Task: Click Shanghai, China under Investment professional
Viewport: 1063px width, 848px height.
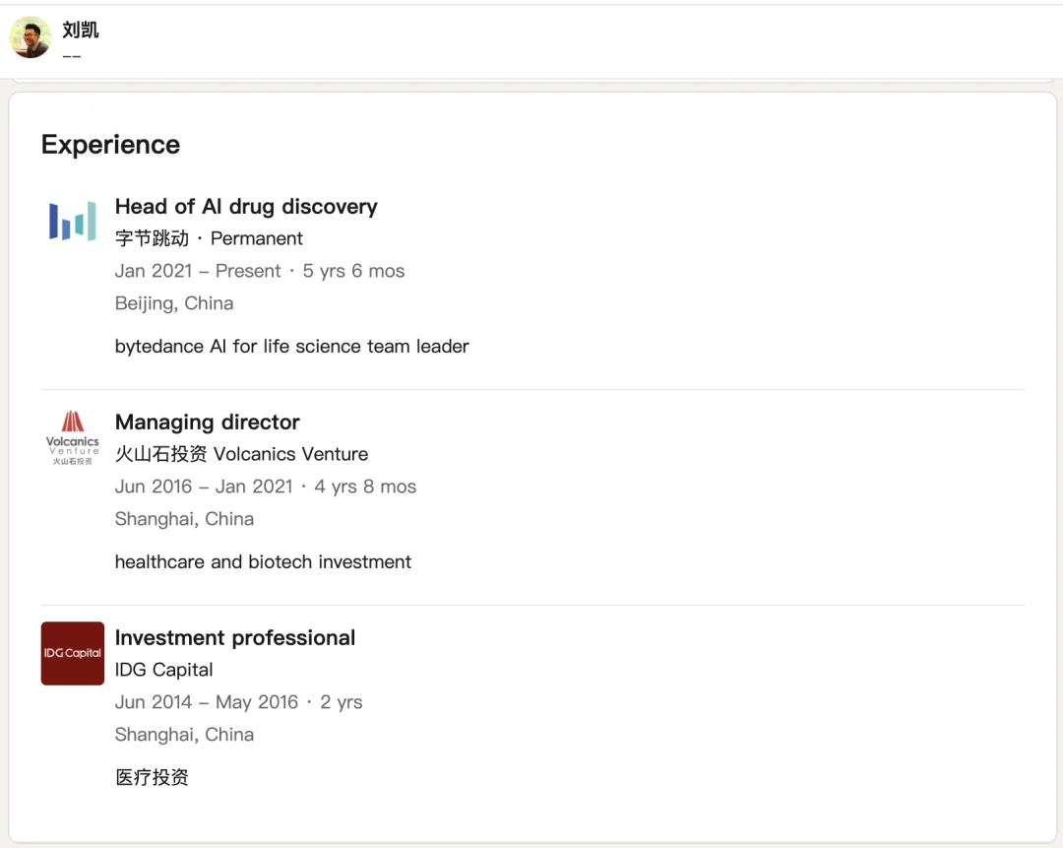Action: pyautogui.click(x=184, y=735)
